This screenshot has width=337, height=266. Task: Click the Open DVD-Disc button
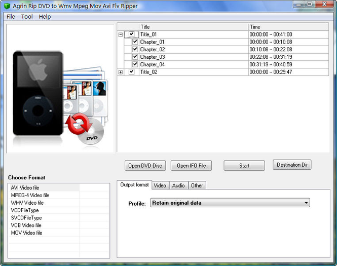click(145, 166)
